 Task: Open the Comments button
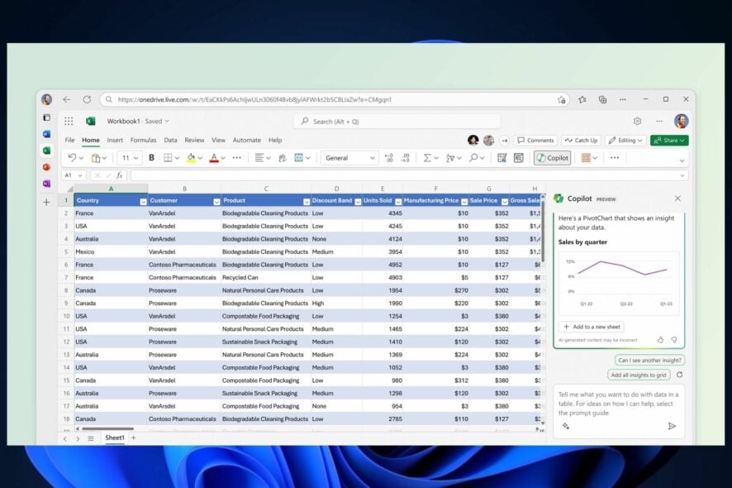point(535,141)
